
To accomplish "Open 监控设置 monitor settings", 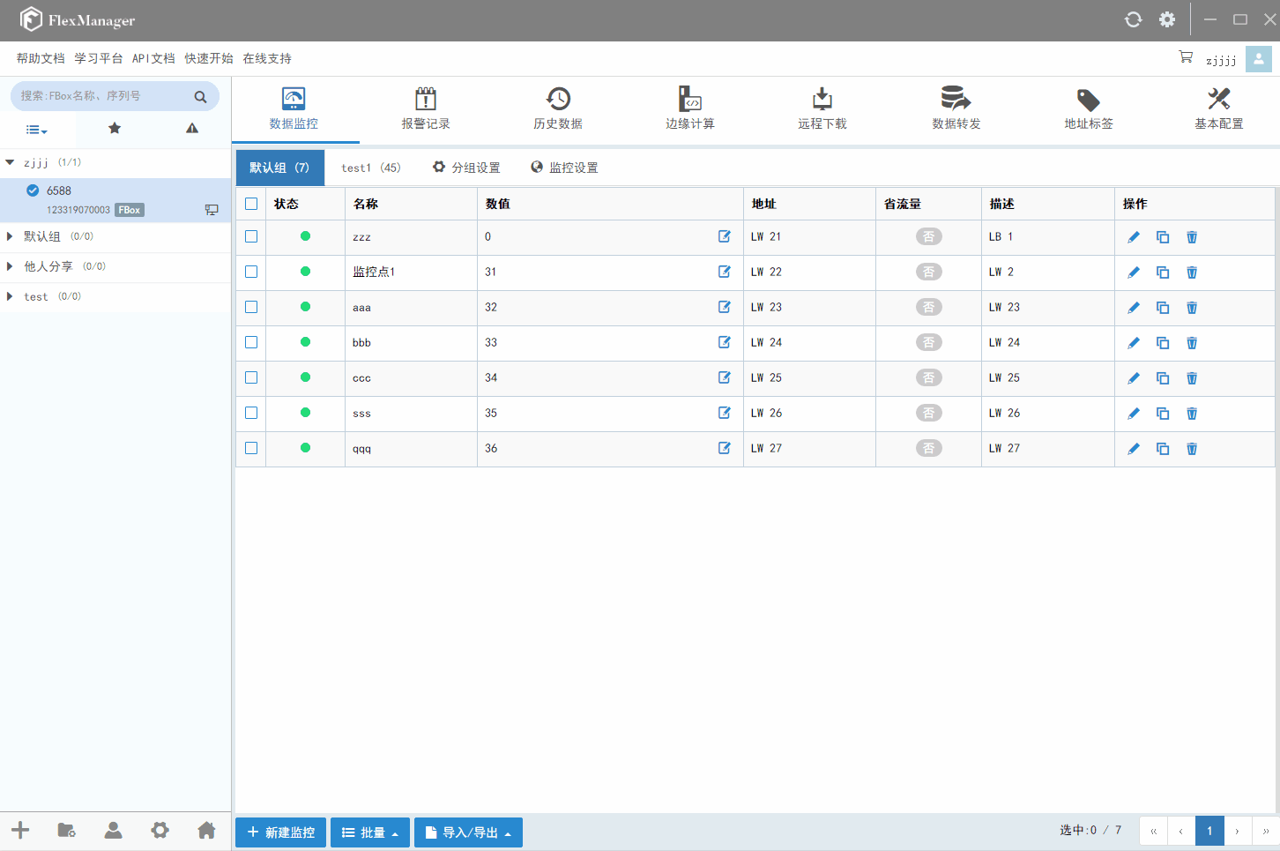I will coord(564,168).
